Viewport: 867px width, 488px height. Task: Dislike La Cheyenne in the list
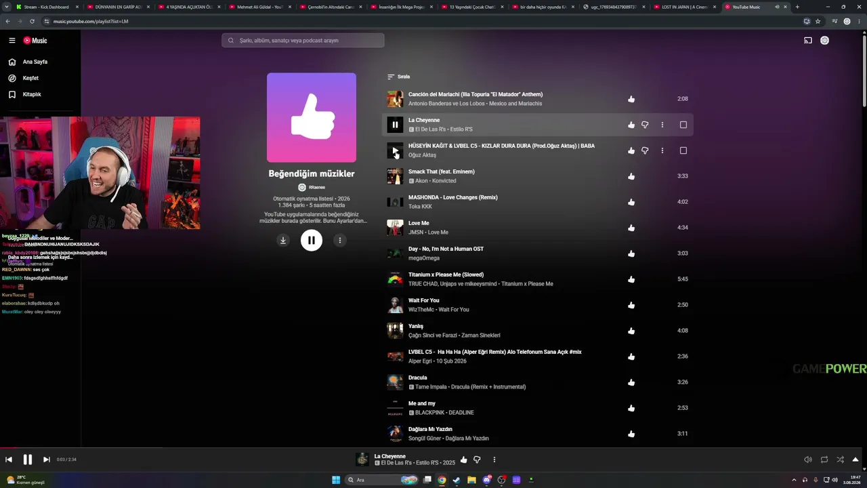645,125
